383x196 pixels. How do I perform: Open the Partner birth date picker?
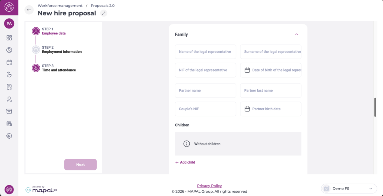coord(270,109)
